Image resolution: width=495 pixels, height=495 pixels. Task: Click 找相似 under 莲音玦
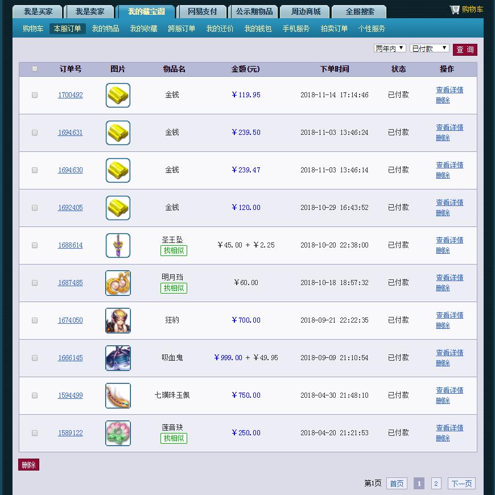click(x=174, y=439)
